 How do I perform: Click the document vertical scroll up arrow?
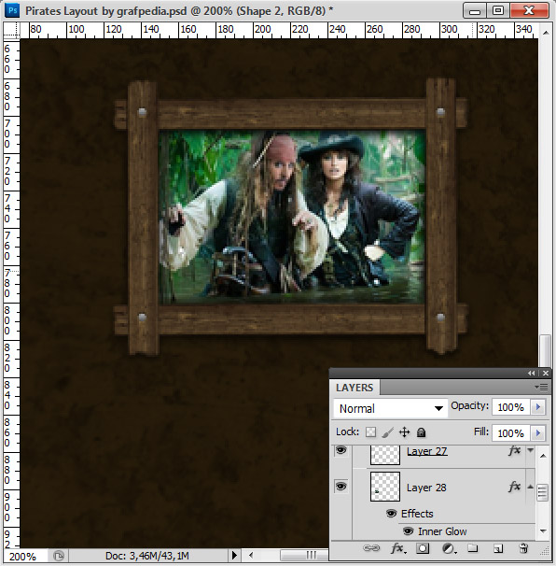[x=546, y=32]
